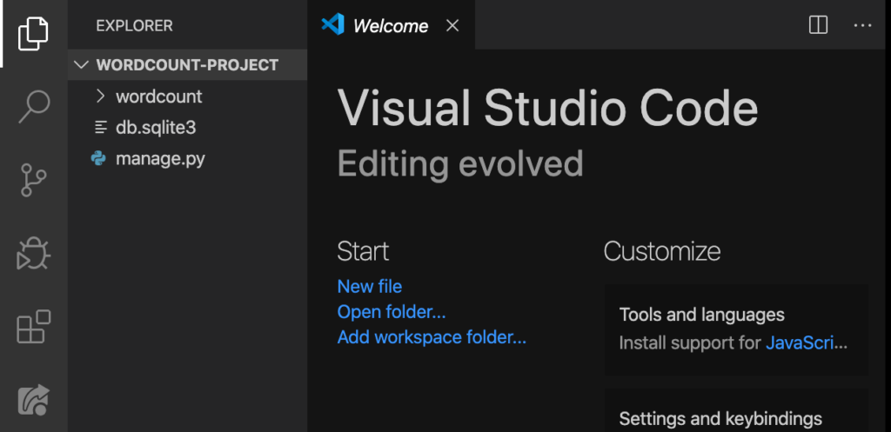Open the Extensions squares icon
The image size is (891, 432).
[x=34, y=327]
